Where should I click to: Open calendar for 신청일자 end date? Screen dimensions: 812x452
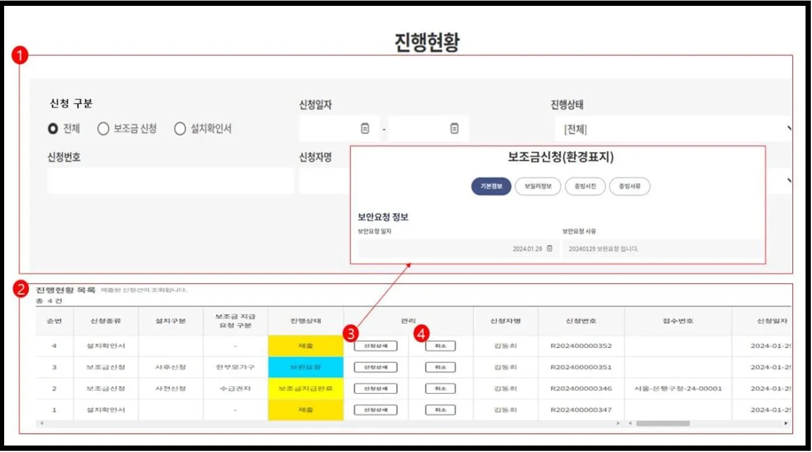(454, 128)
